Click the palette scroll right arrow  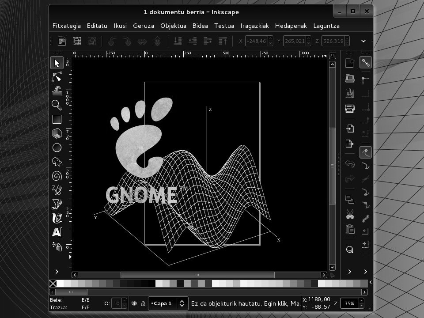coord(364,292)
